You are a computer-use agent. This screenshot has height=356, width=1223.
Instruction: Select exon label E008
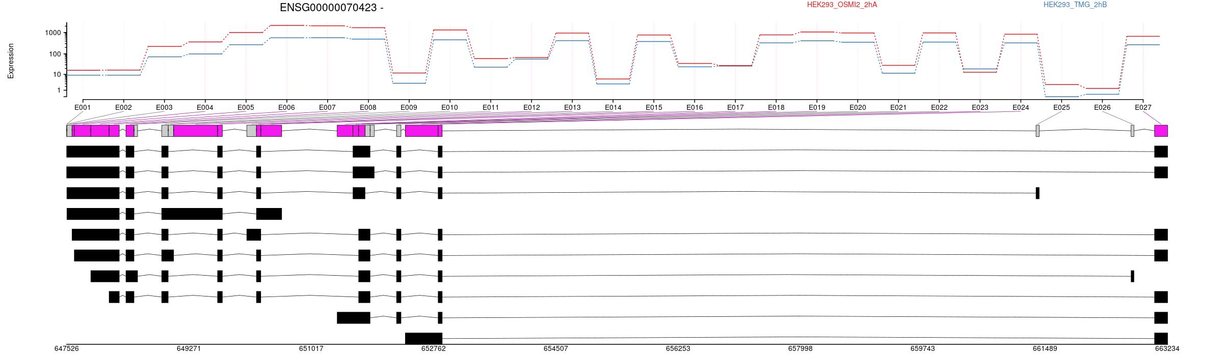(368, 108)
